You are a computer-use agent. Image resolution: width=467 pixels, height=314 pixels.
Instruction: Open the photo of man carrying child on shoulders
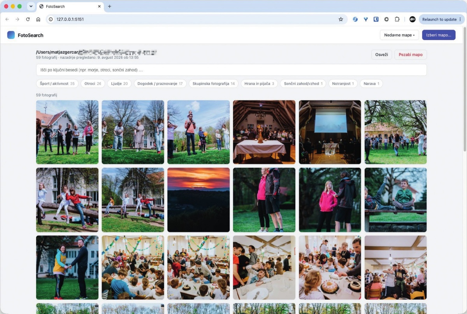(198, 132)
